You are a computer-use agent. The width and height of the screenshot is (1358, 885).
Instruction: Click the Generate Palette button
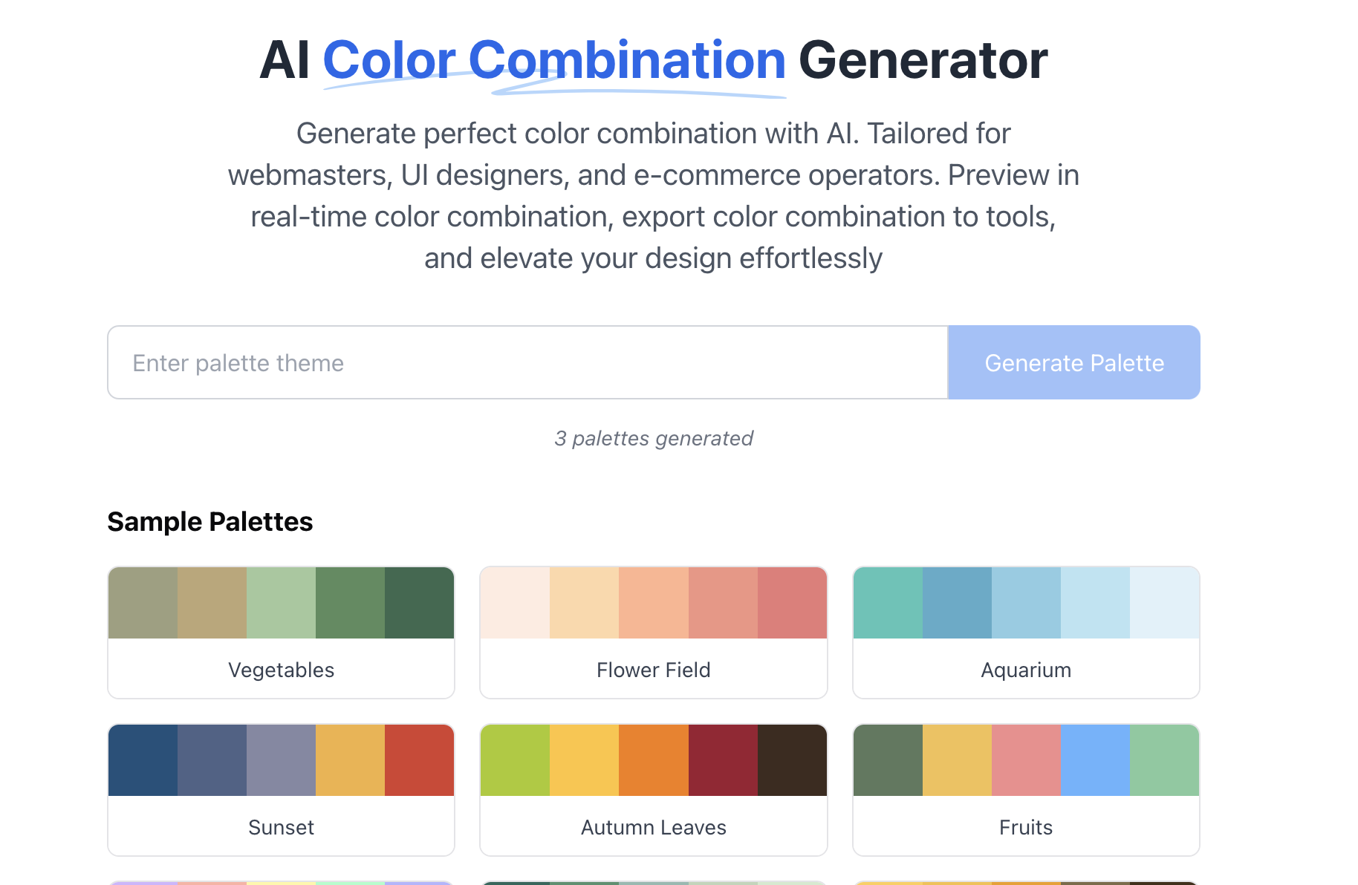click(1073, 362)
